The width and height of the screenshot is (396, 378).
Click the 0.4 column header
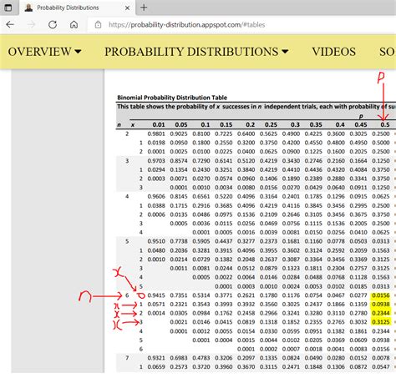340,124
